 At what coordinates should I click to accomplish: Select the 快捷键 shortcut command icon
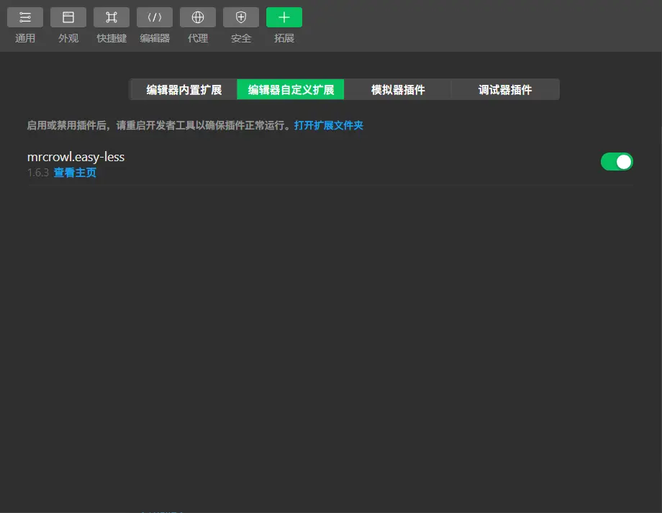pos(112,17)
